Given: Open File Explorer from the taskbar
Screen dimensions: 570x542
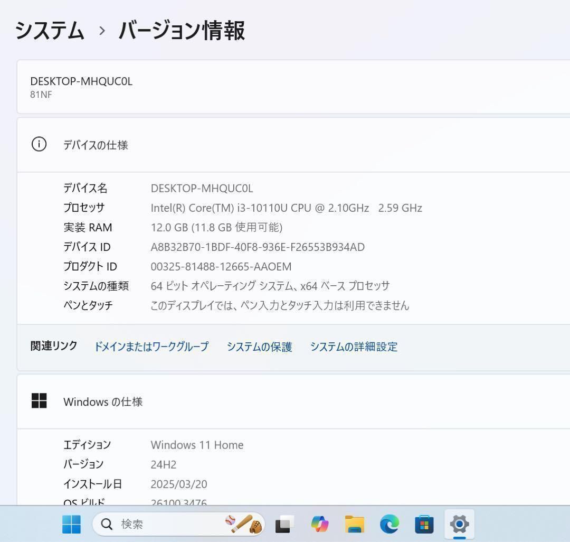Looking at the screenshot, I should [354, 524].
